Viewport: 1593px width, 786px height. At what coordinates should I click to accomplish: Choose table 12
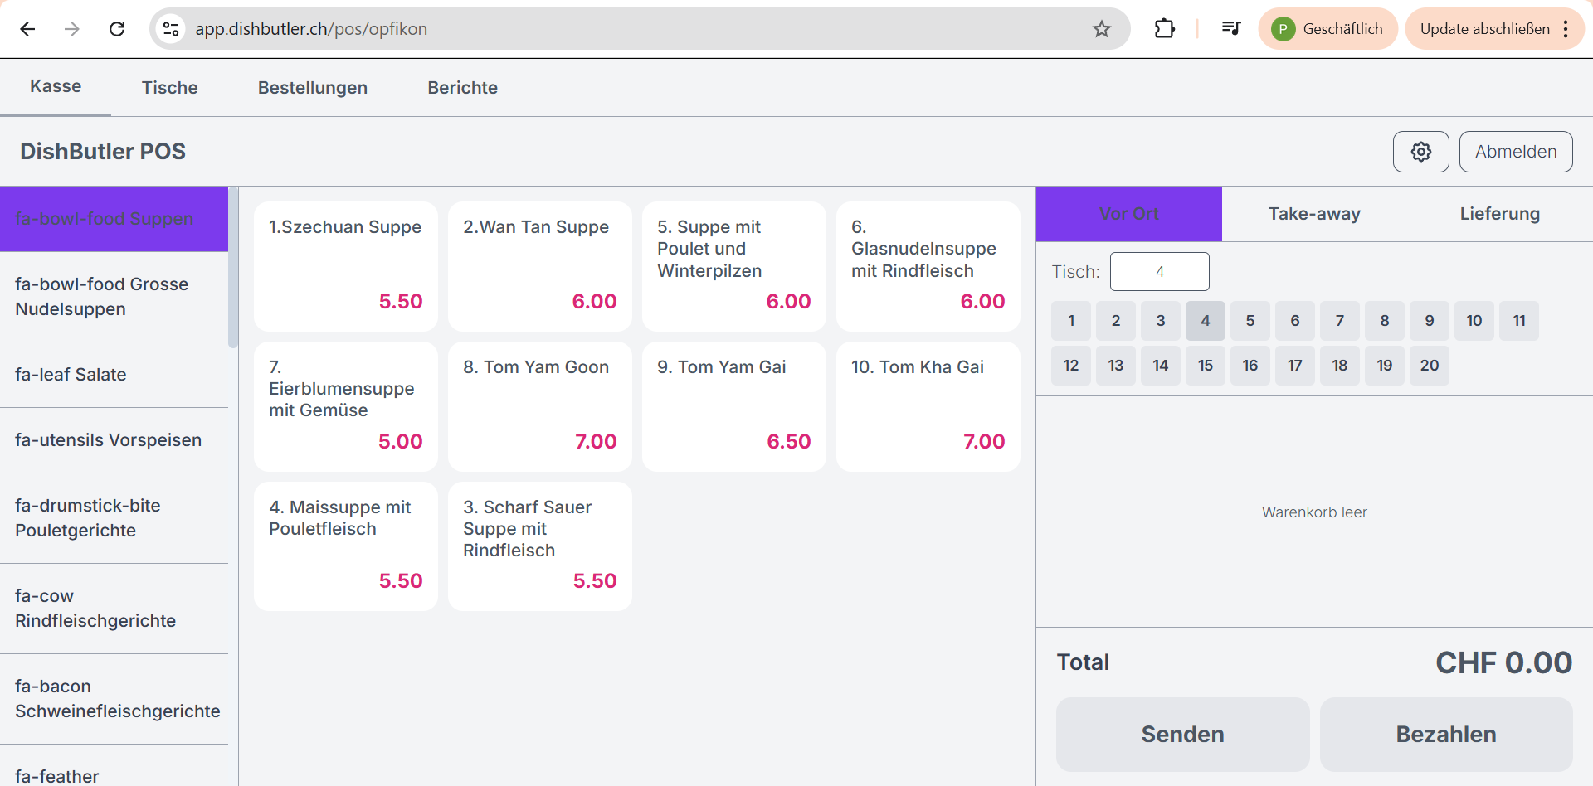[x=1071, y=366]
